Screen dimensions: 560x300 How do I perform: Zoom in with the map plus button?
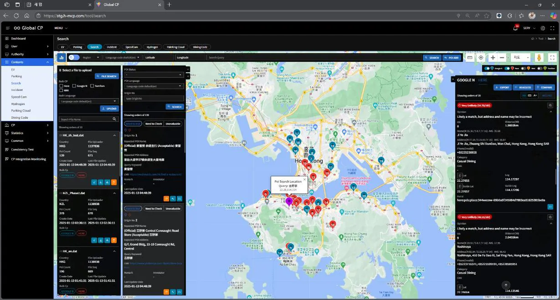(x=493, y=58)
